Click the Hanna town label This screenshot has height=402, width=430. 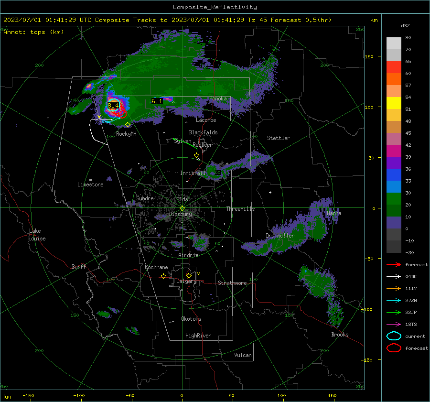[334, 213]
